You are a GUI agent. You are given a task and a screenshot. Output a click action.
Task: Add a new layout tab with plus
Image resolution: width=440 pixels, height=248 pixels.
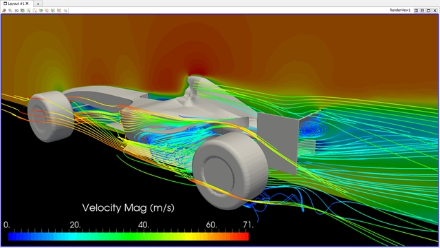coord(38,3)
